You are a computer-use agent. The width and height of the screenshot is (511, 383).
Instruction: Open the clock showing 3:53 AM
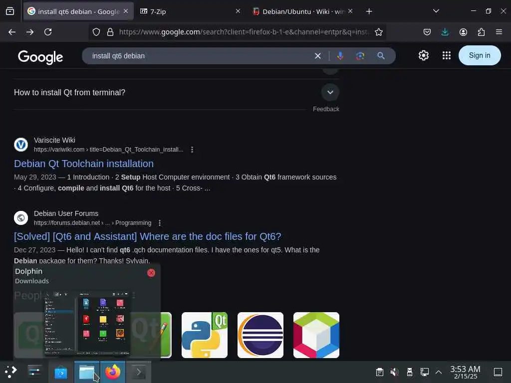[x=465, y=372]
